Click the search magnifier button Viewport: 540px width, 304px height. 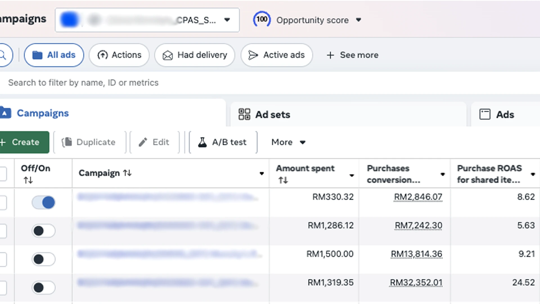point(4,55)
